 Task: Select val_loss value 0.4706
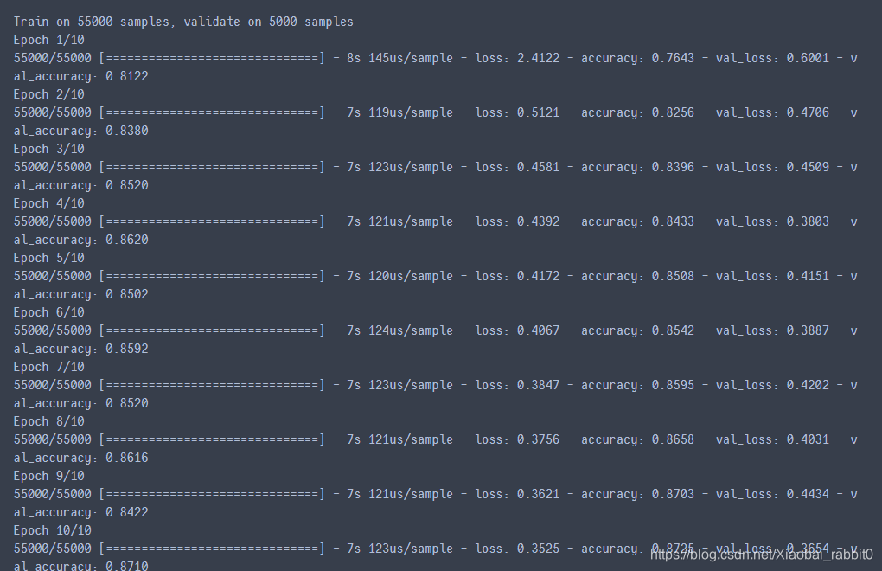tap(808, 112)
